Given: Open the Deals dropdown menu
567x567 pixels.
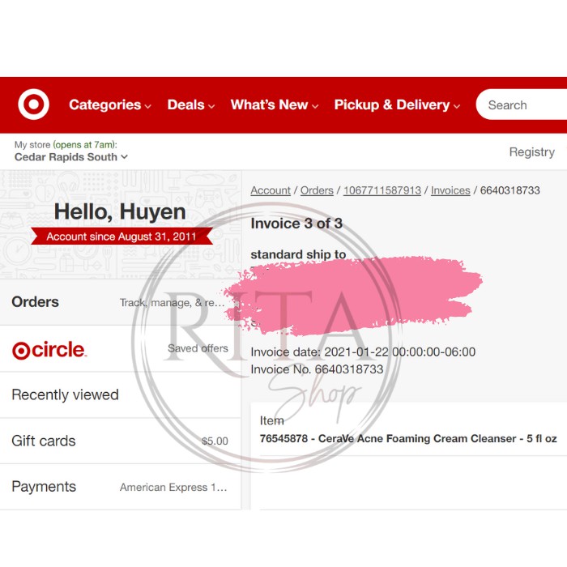Looking at the screenshot, I should click(191, 104).
